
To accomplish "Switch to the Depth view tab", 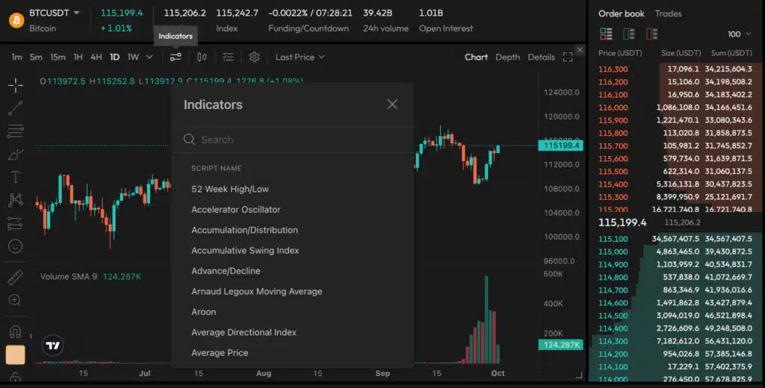I will [x=508, y=57].
